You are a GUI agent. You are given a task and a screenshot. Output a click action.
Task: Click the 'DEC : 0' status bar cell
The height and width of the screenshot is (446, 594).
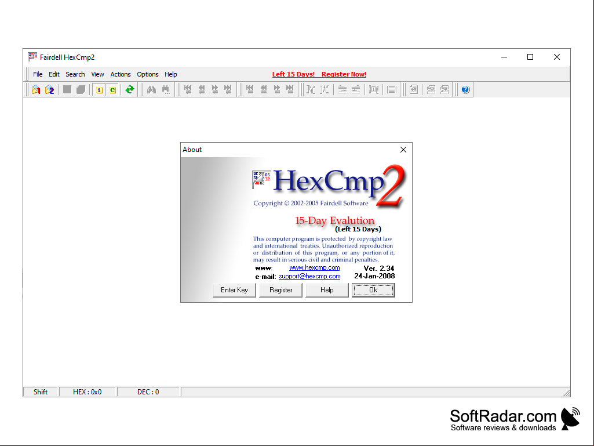click(148, 391)
